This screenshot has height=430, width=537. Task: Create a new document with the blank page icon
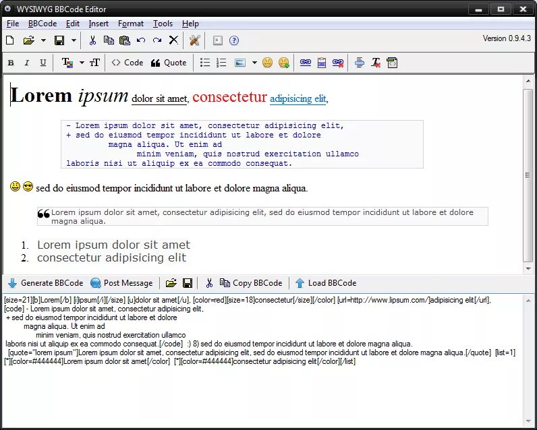(10, 40)
